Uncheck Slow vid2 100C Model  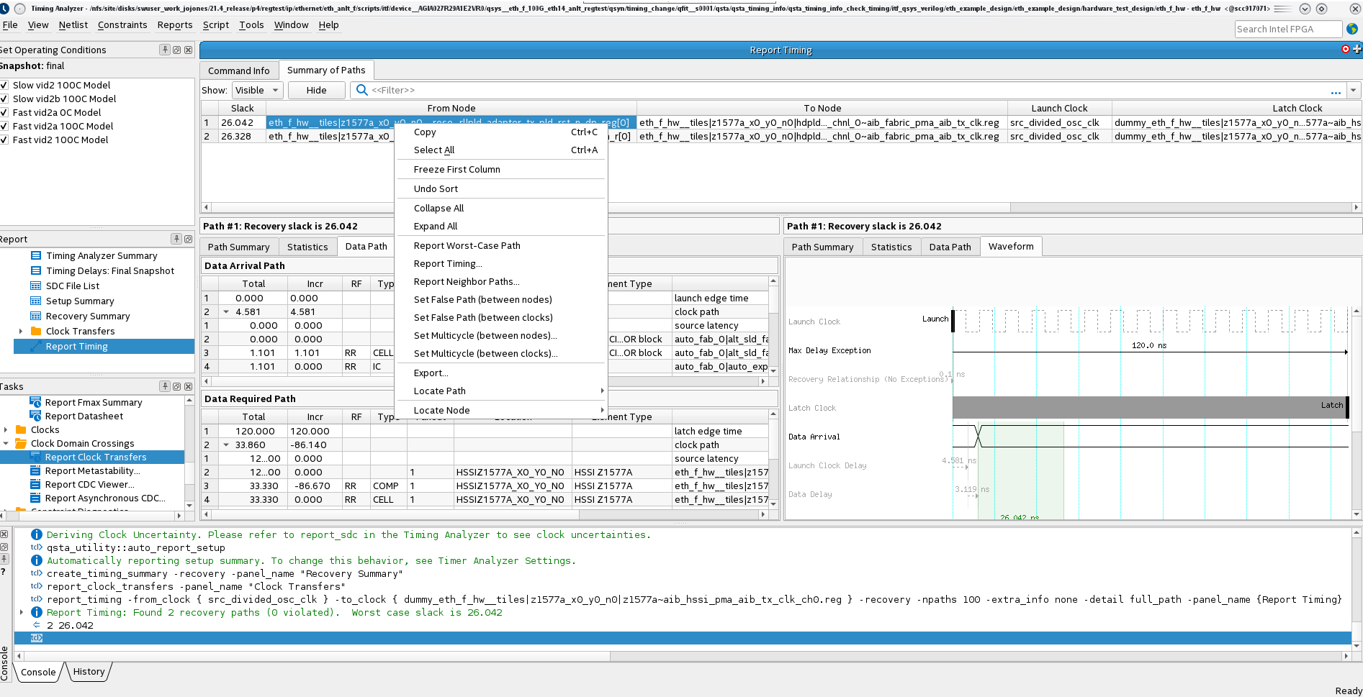click(4, 85)
